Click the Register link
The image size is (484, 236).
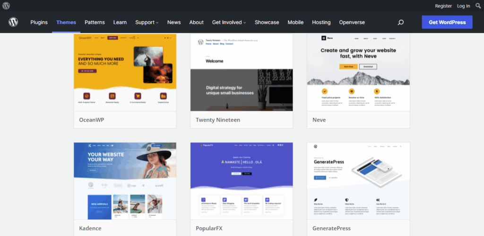[443, 6]
